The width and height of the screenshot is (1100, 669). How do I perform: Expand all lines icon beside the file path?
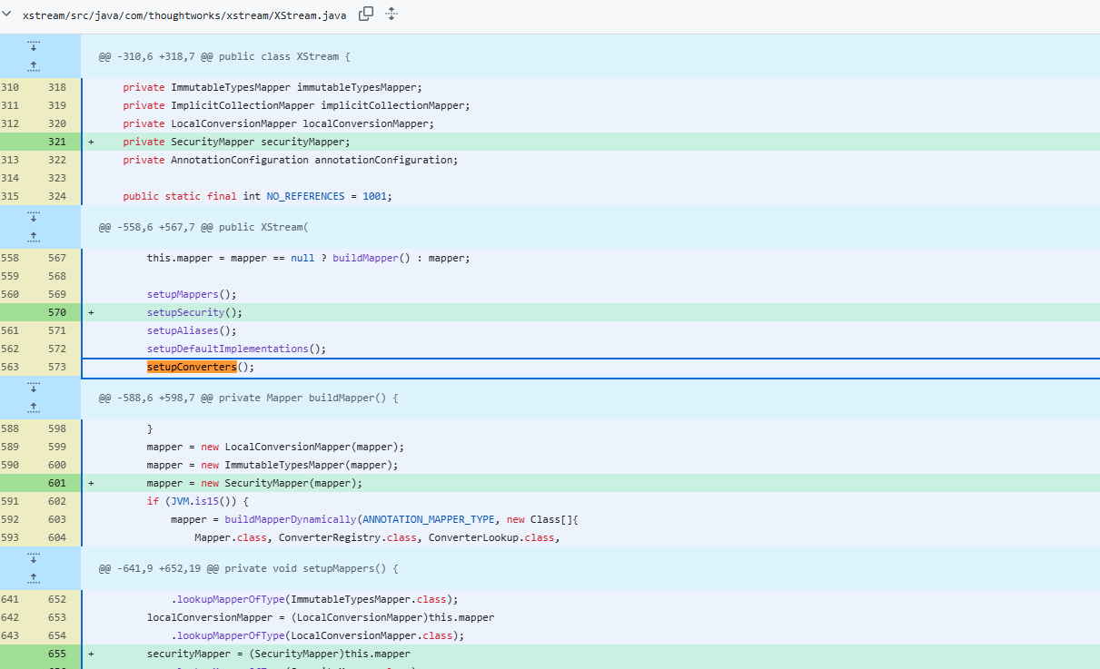[x=391, y=14]
